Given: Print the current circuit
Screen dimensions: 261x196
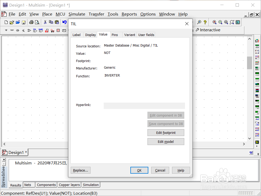Looking at the screenshot, I should 31,22.
